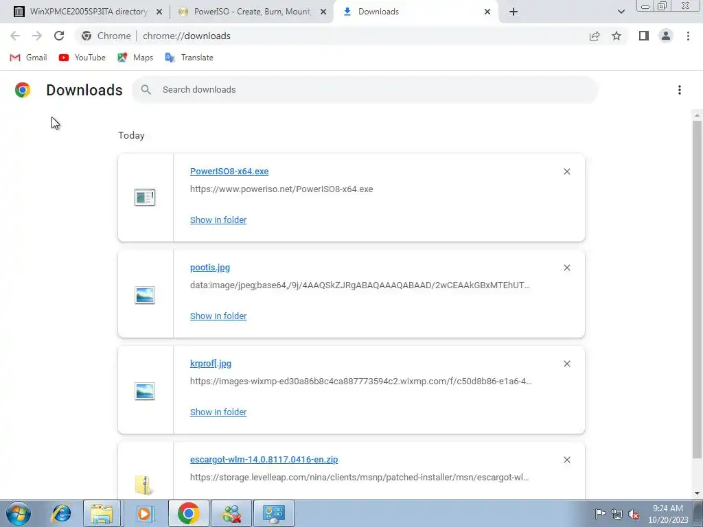Close the Downloads tab
Image resolution: width=703 pixels, height=527 pixels.
[x=487, y=12]
